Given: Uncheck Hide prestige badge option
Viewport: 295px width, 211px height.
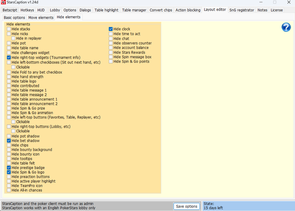Looking at the screenshot, I should click(x=9, y=168).
